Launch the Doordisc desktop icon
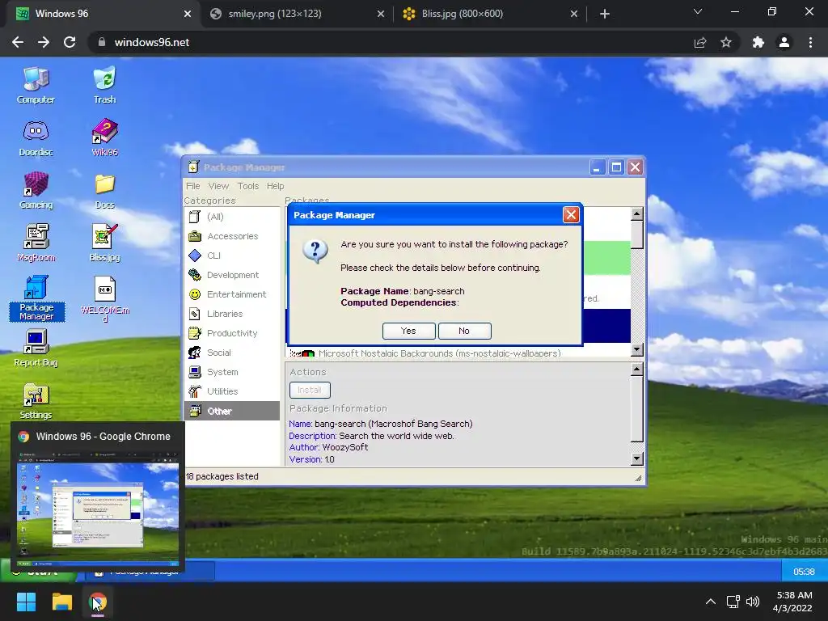Viewport: 828px width, 621px height. [36, 138]
